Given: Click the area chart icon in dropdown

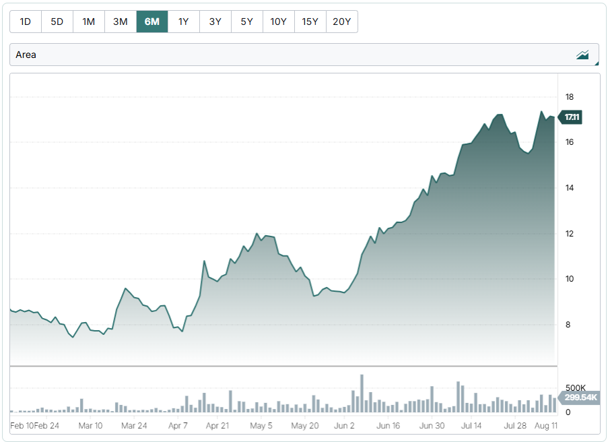Looking at the screenshot, I should click(582, 55).
